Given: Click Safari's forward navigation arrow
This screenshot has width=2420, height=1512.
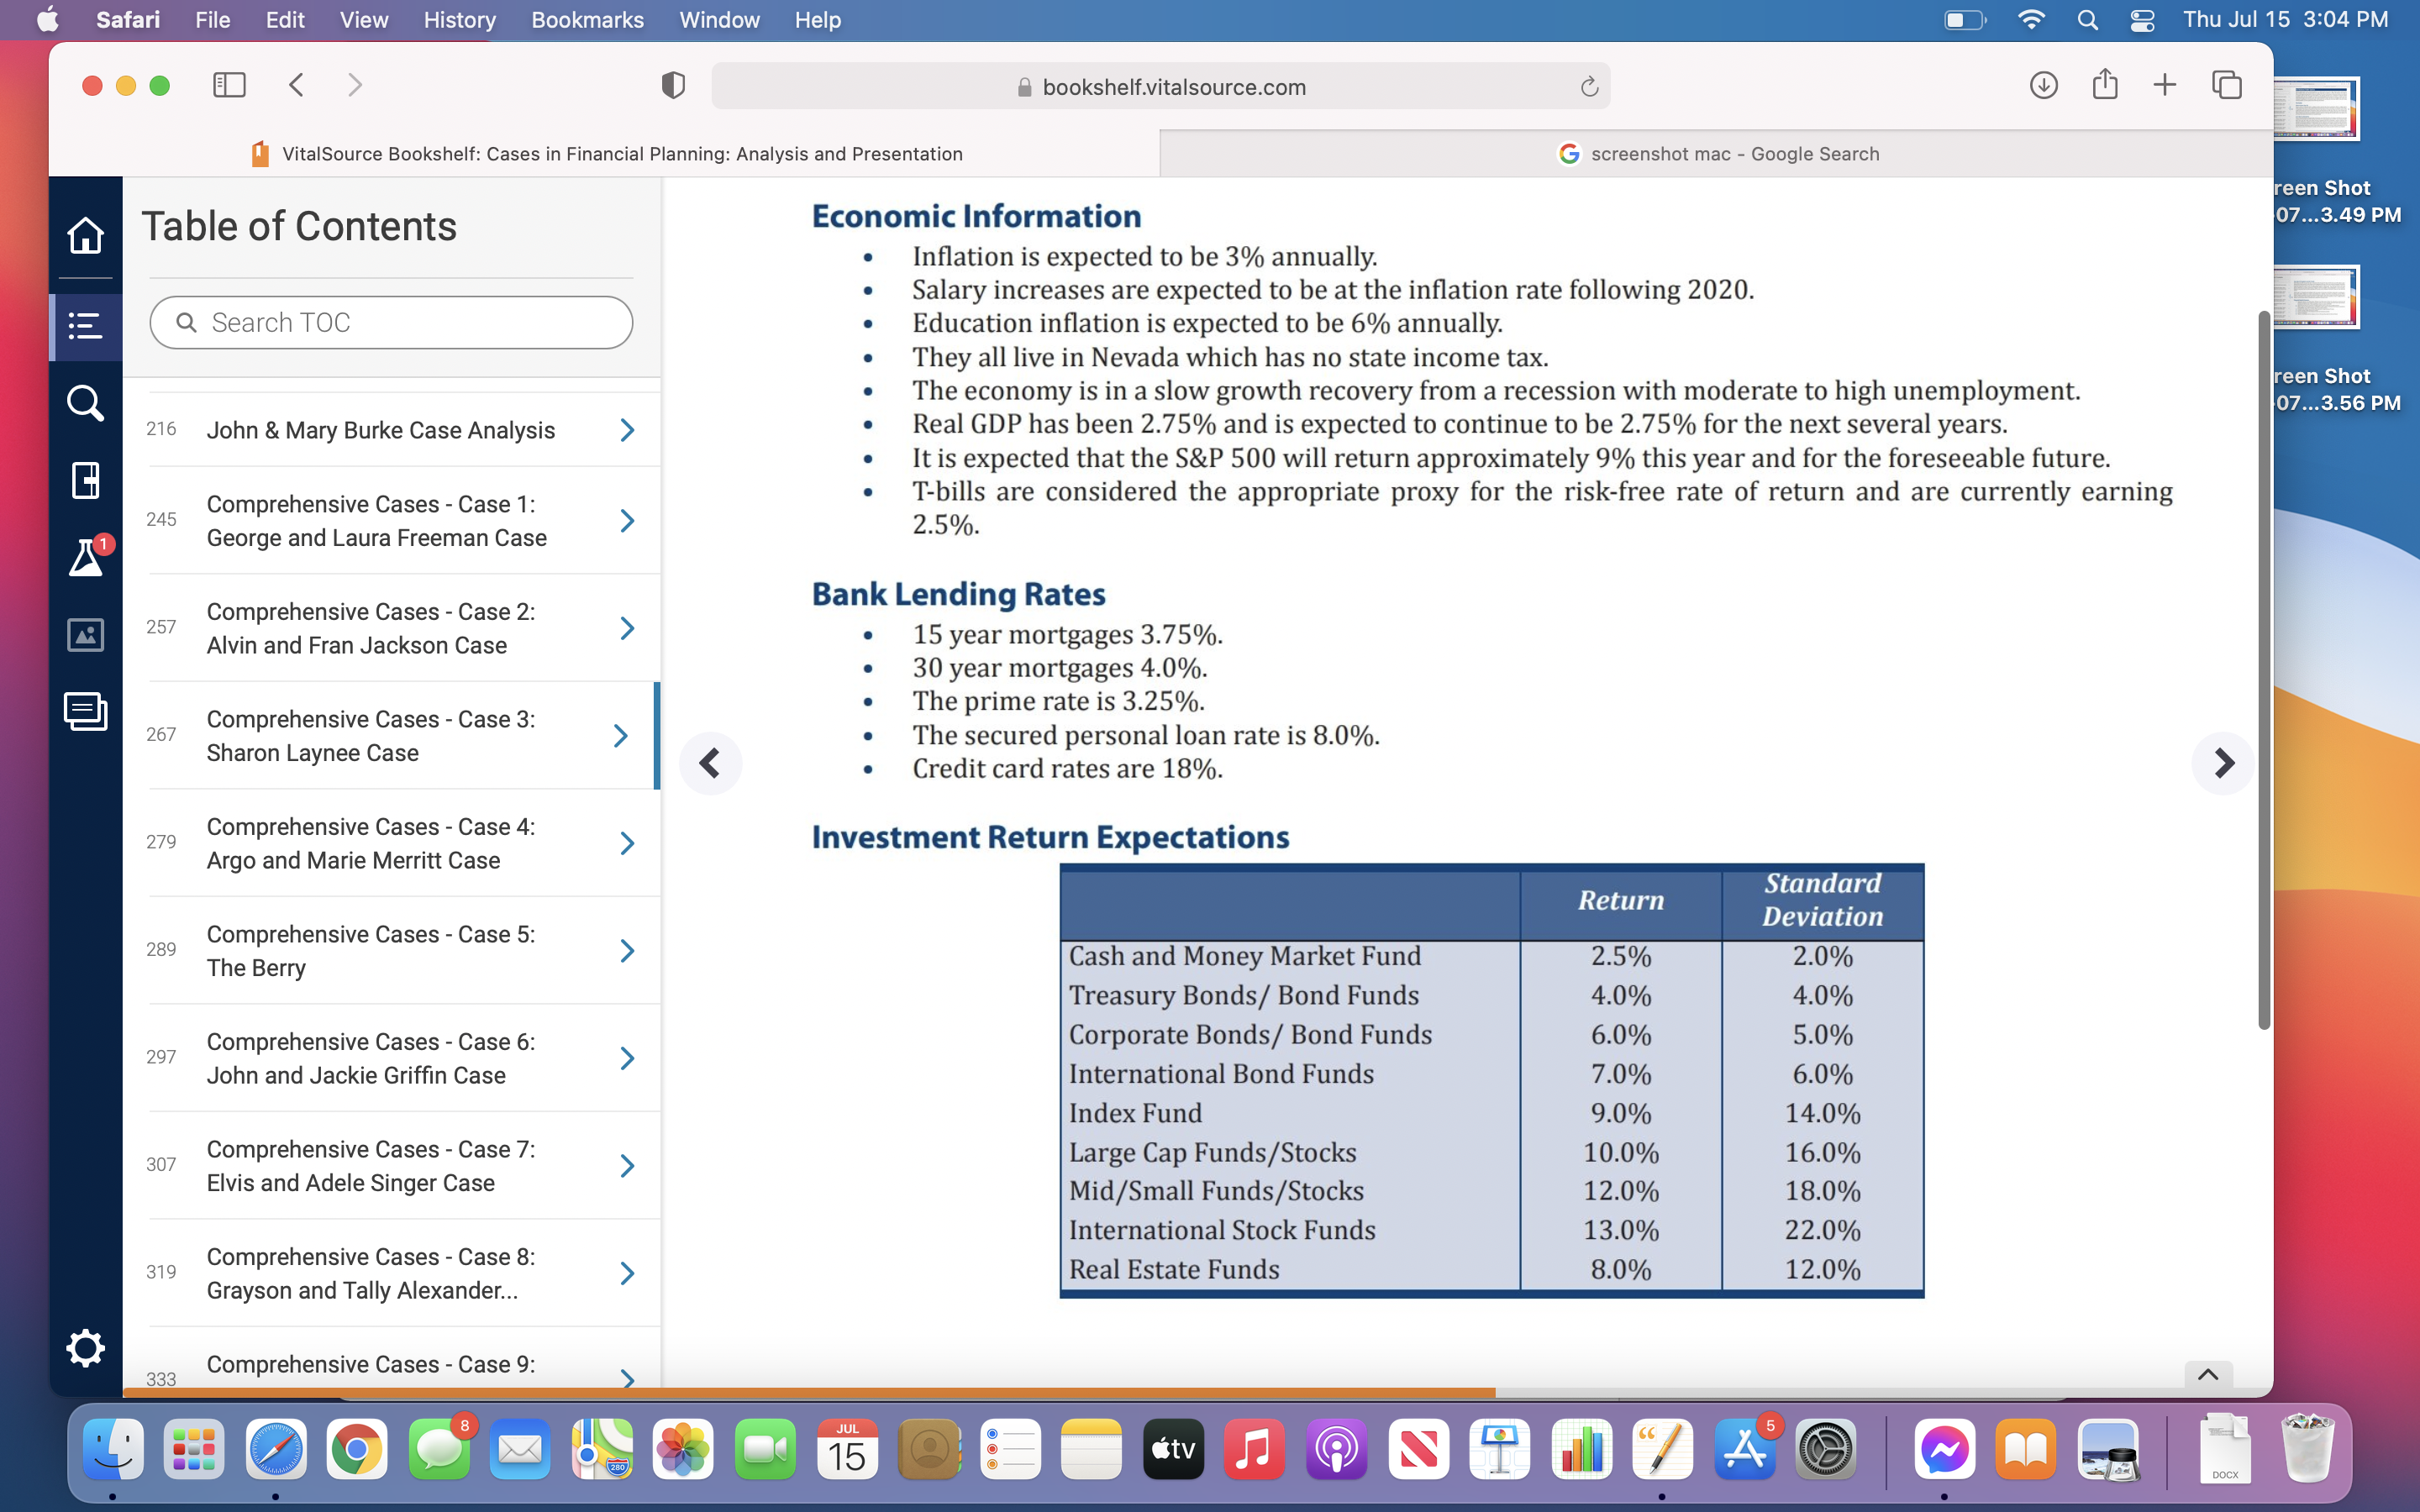Looking at the screenshot, I should tap(355, 85).
